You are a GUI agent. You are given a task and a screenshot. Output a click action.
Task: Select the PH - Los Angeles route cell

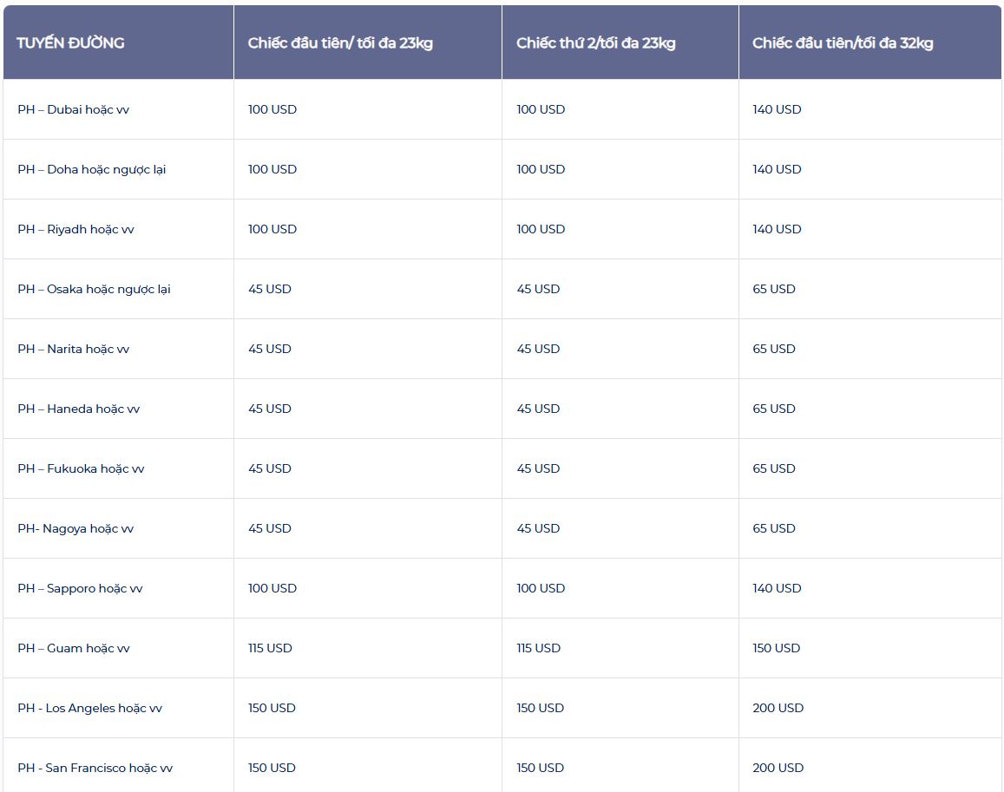tap(89, 709)
